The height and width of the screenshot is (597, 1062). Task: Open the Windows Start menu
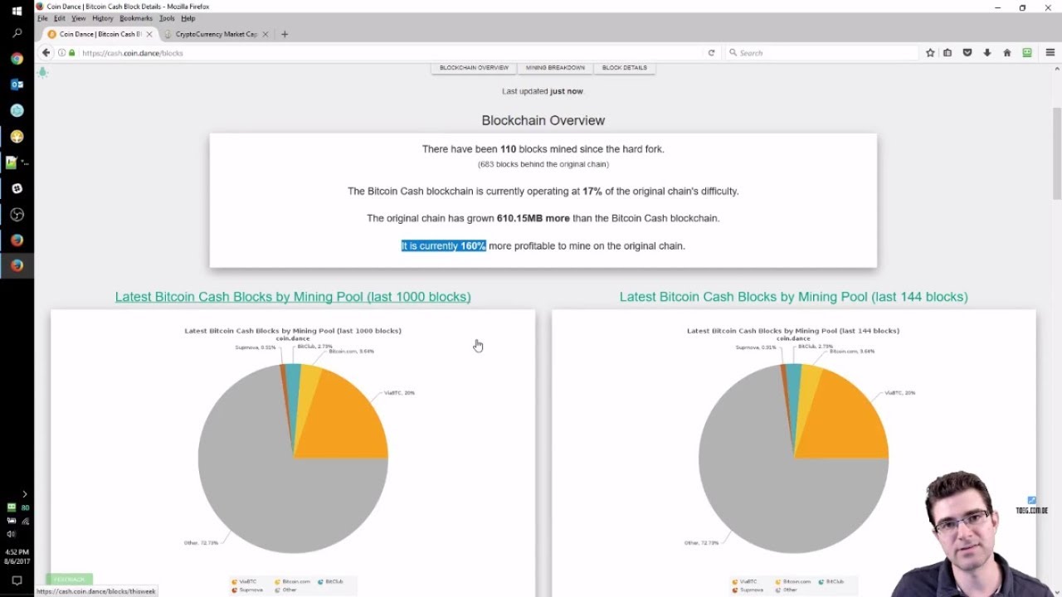click(17, 11)
